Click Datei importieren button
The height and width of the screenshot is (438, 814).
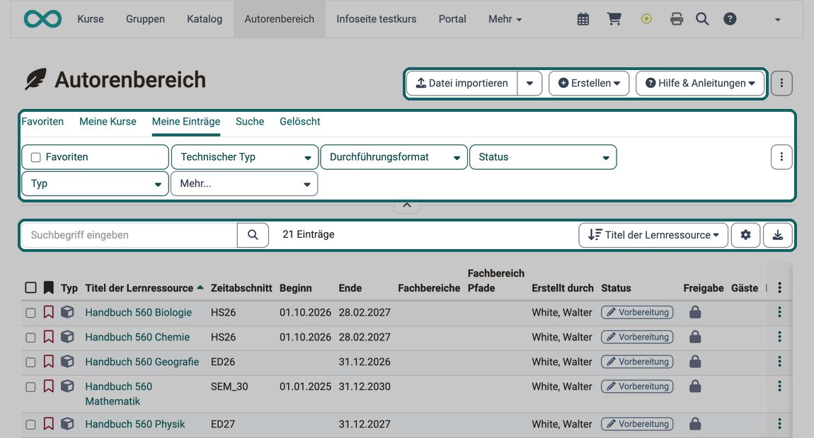point(462,83)
